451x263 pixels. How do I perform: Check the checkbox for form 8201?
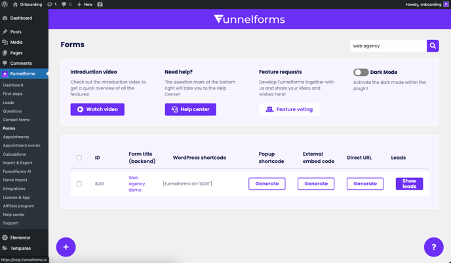(79, 184)
